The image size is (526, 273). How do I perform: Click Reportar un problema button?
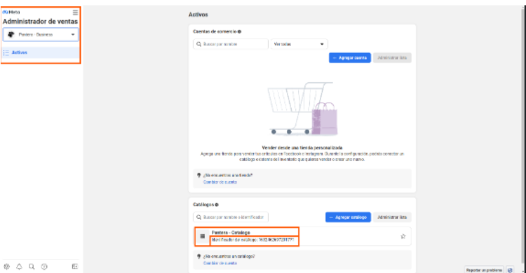point(484,269)
